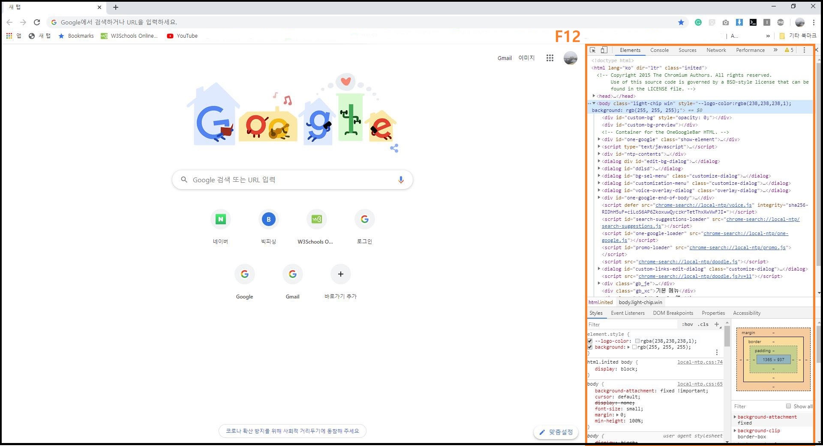Select the inspect element picker icon

point(593,50)
